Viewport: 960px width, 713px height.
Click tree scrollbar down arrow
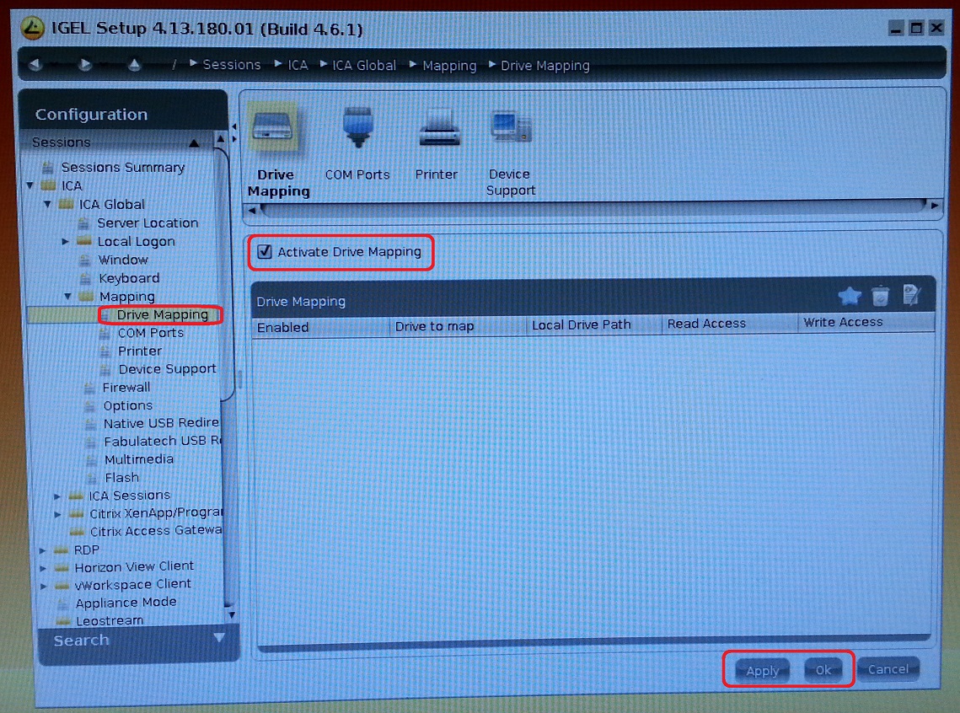[231, 614]
